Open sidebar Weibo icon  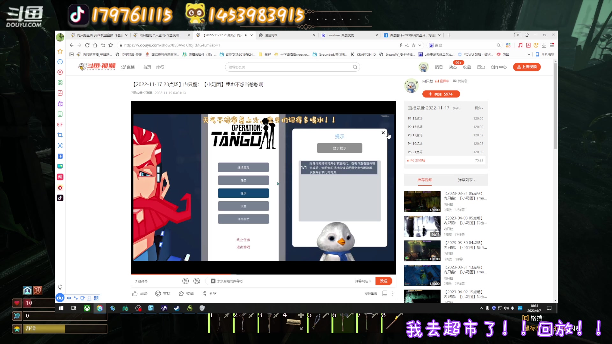pyautogui.click(x=60, y=188)
